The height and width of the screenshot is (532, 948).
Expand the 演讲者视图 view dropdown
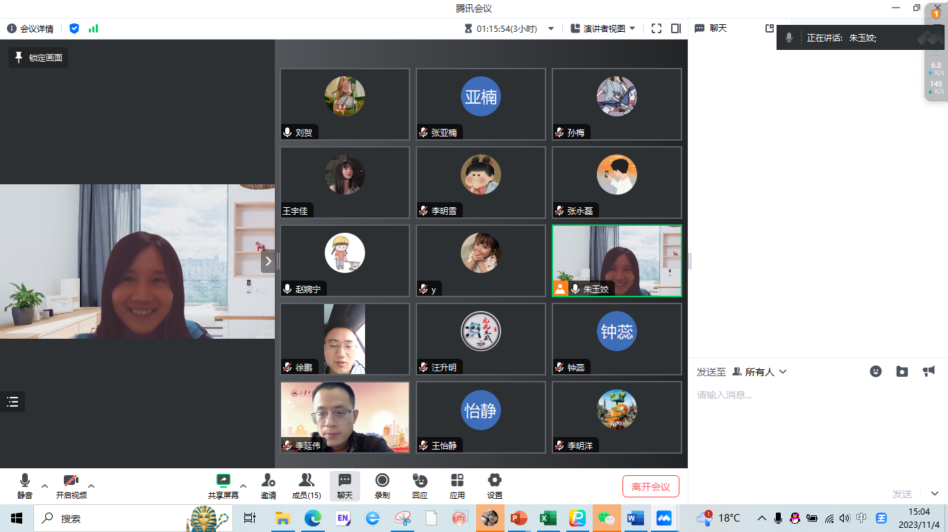[x=602, y=28]
